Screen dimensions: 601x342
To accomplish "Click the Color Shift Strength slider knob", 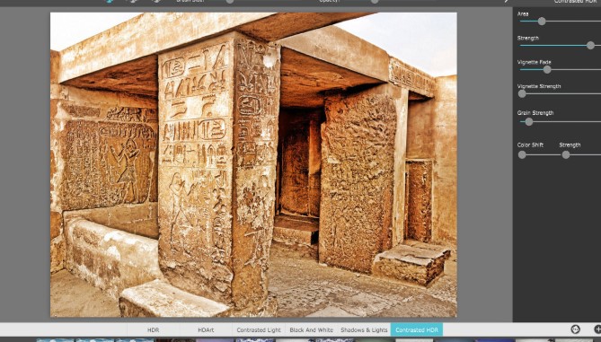I will click(x=566, y=154).
